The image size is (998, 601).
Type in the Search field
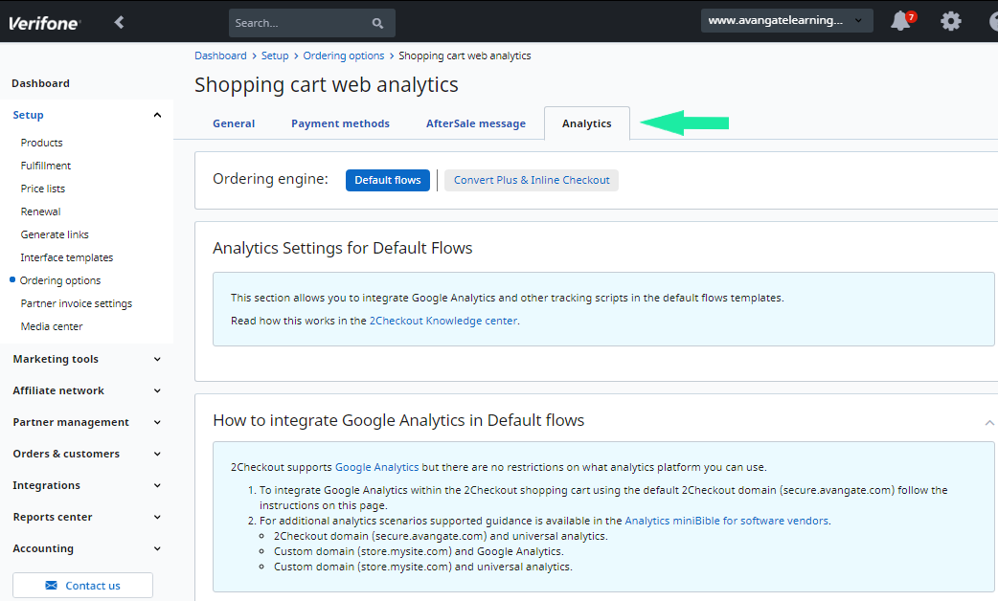312,23
